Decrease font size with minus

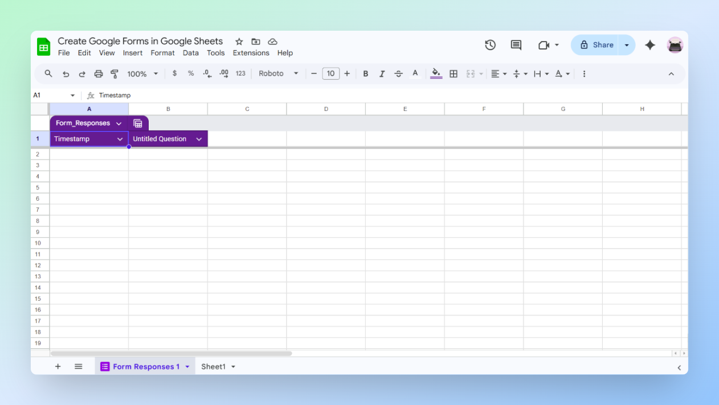(313, 73)
